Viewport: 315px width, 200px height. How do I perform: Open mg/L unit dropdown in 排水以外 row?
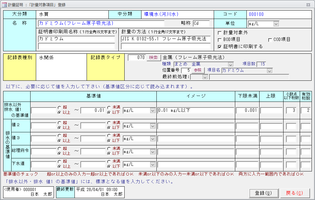point(152,111)
